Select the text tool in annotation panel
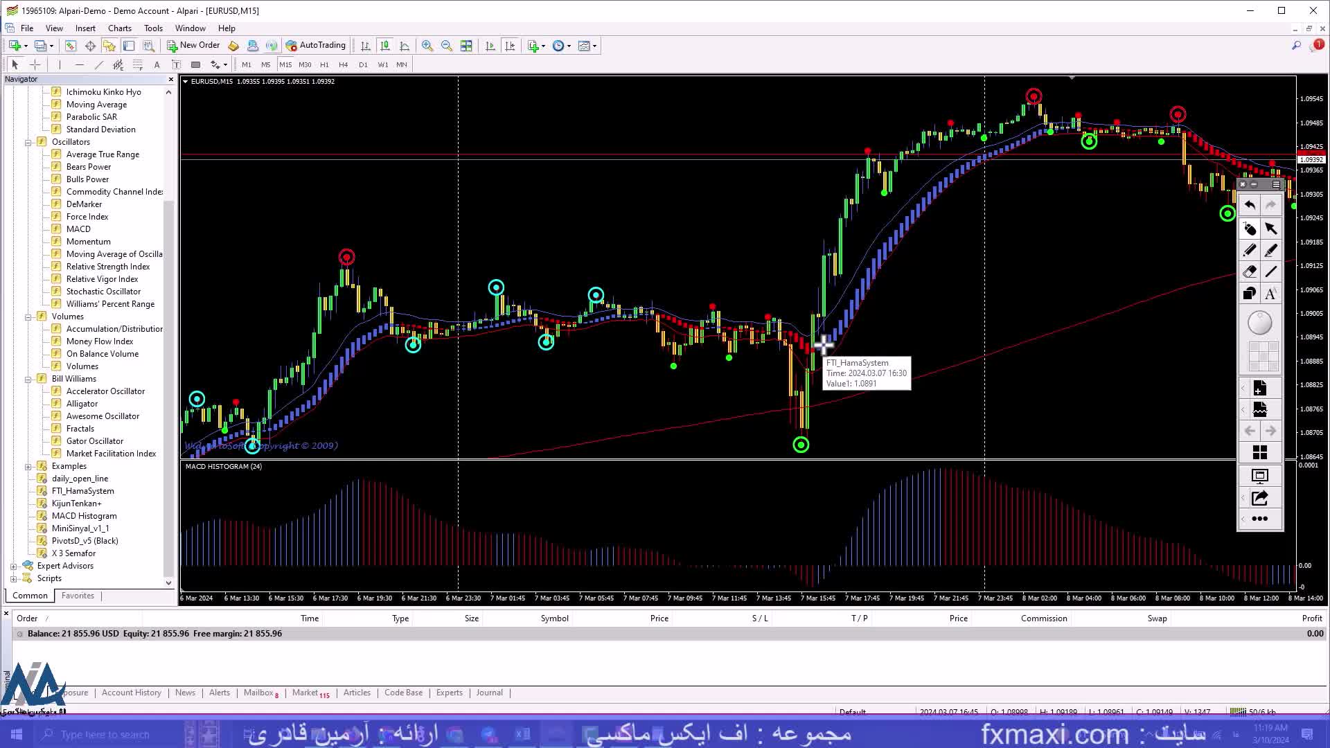1330x748 pixels. click(1270, 294)
